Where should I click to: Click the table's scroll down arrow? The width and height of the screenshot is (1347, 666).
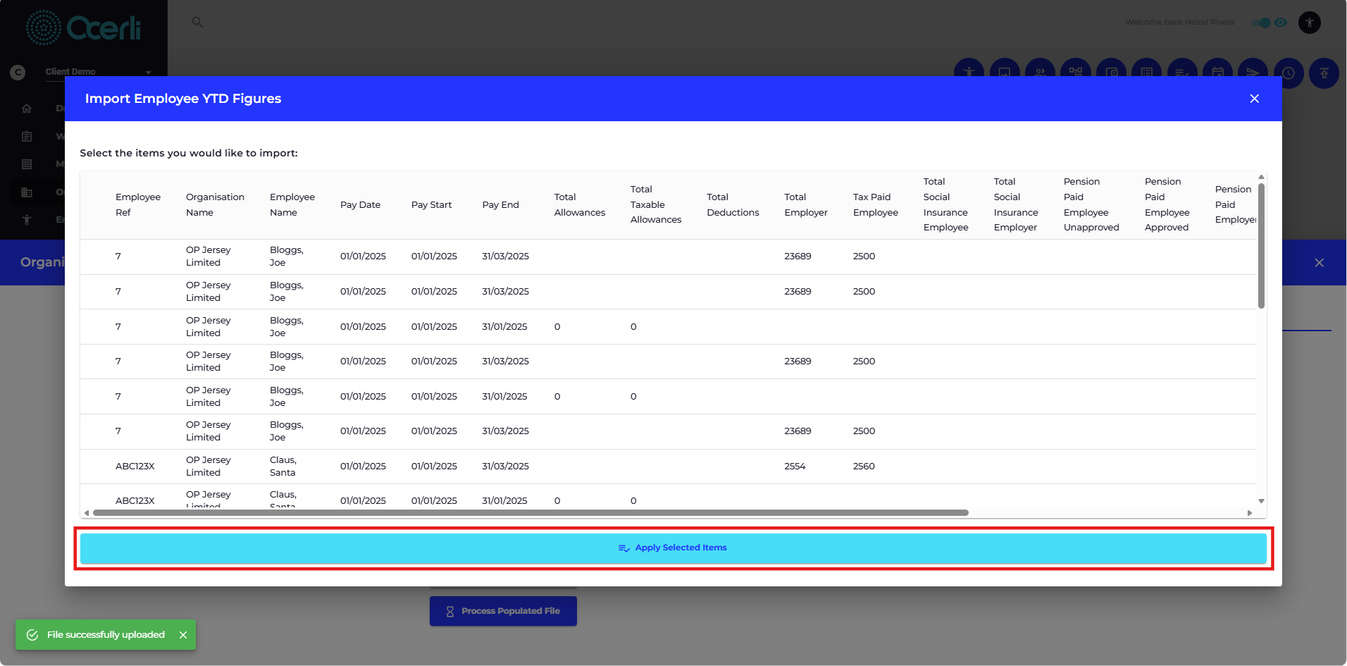[x=1261, y=501]
